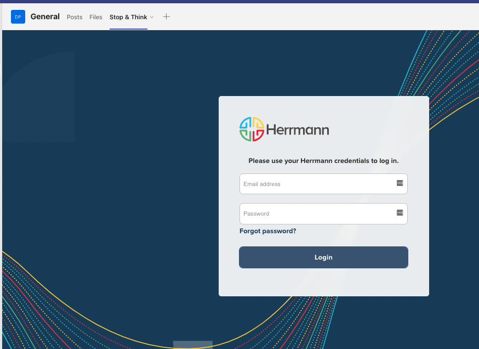This screenshot has width=479, height=349.
Task: Click the DP team avatar icon
Action: (18, 17)
